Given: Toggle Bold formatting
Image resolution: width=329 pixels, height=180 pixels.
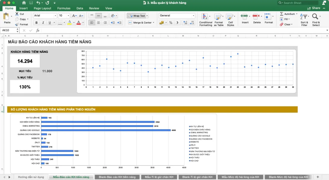Looking at the screenshot, I should (36, 23).
